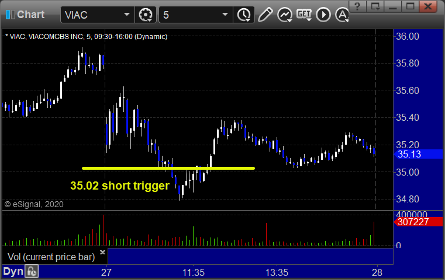Maximize the chart window
This screenshot has height=280, width=445.
410,6
